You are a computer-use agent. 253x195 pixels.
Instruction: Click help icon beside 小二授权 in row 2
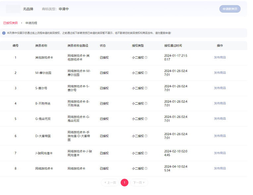point(146,73)
